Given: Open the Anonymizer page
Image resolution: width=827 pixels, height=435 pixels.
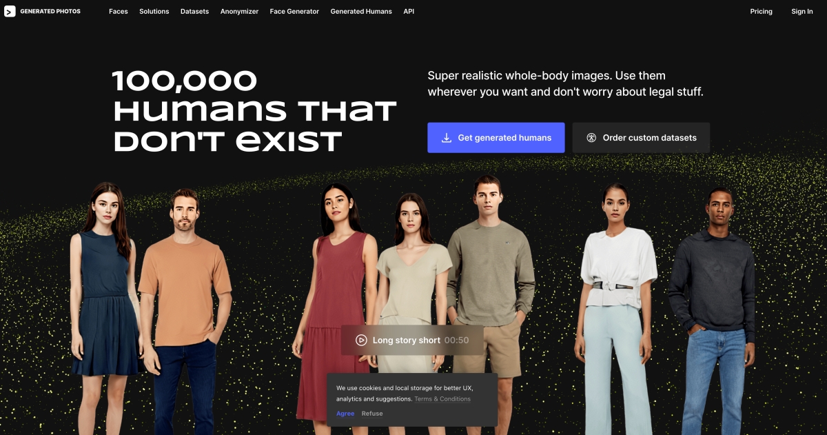Looking at the screenshot, I should click(x=239, y=12).
